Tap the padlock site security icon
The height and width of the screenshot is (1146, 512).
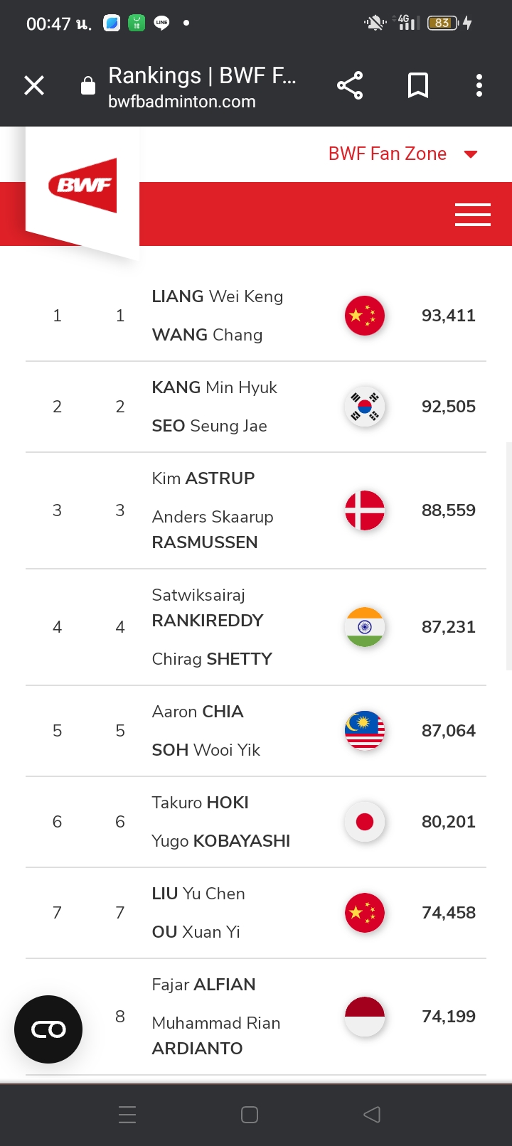(88, 86)
